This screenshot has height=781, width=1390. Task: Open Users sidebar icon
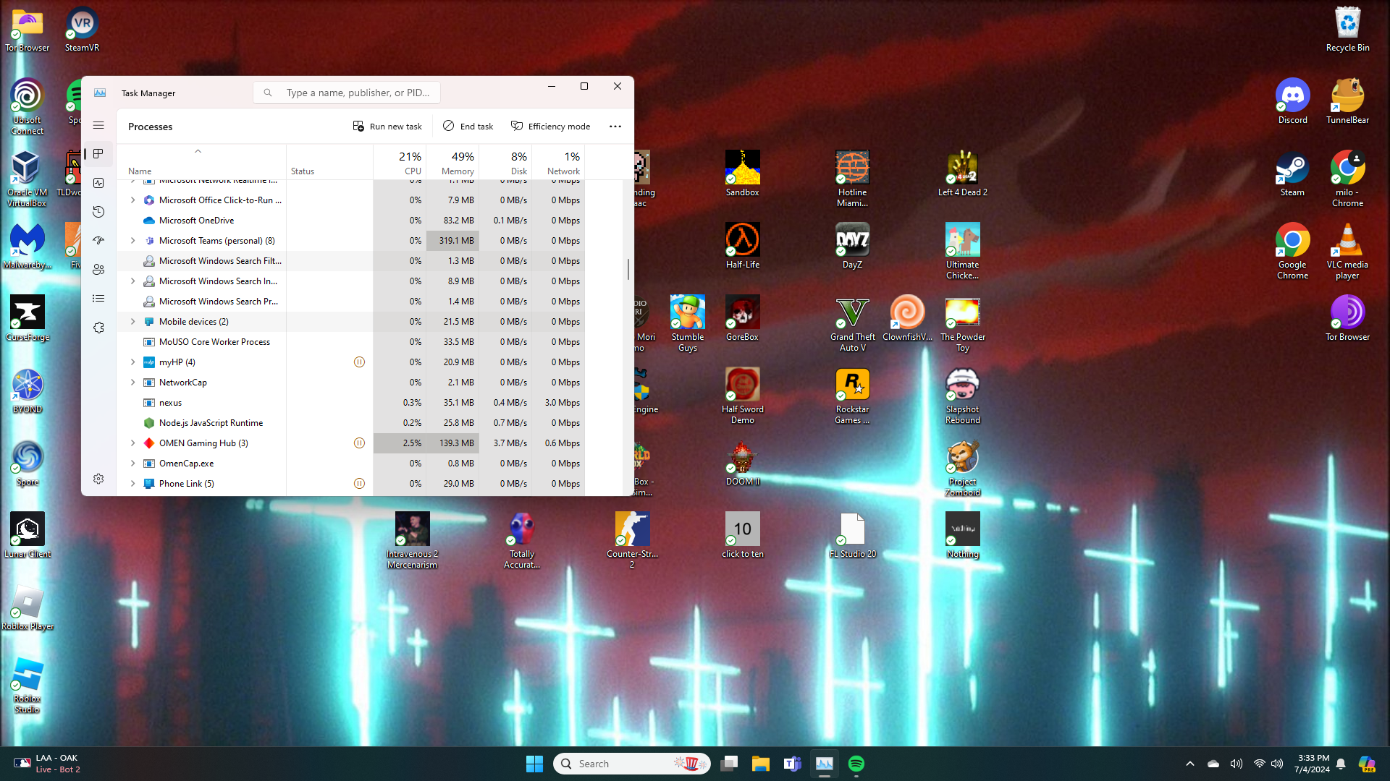[x=98, y=270]
